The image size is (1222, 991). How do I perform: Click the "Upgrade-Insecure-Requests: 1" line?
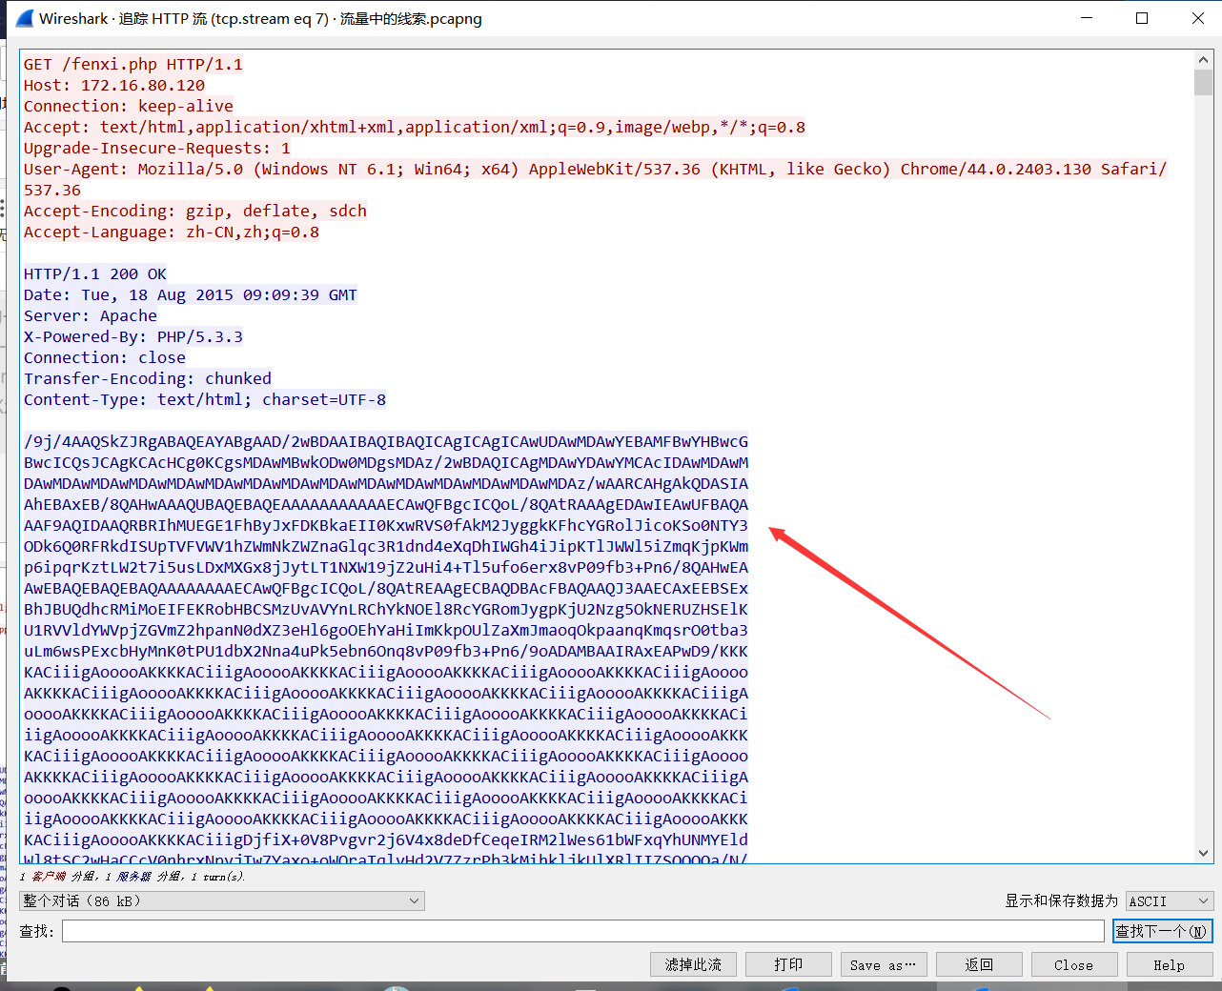click(x=157, y=148)
